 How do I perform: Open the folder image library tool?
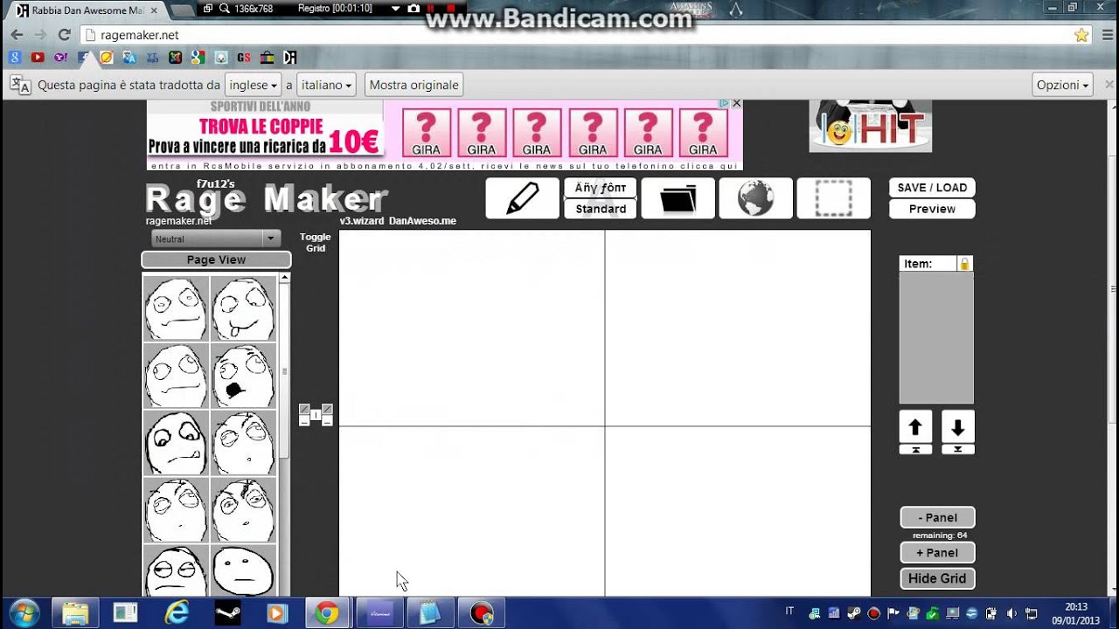(678, 198)
